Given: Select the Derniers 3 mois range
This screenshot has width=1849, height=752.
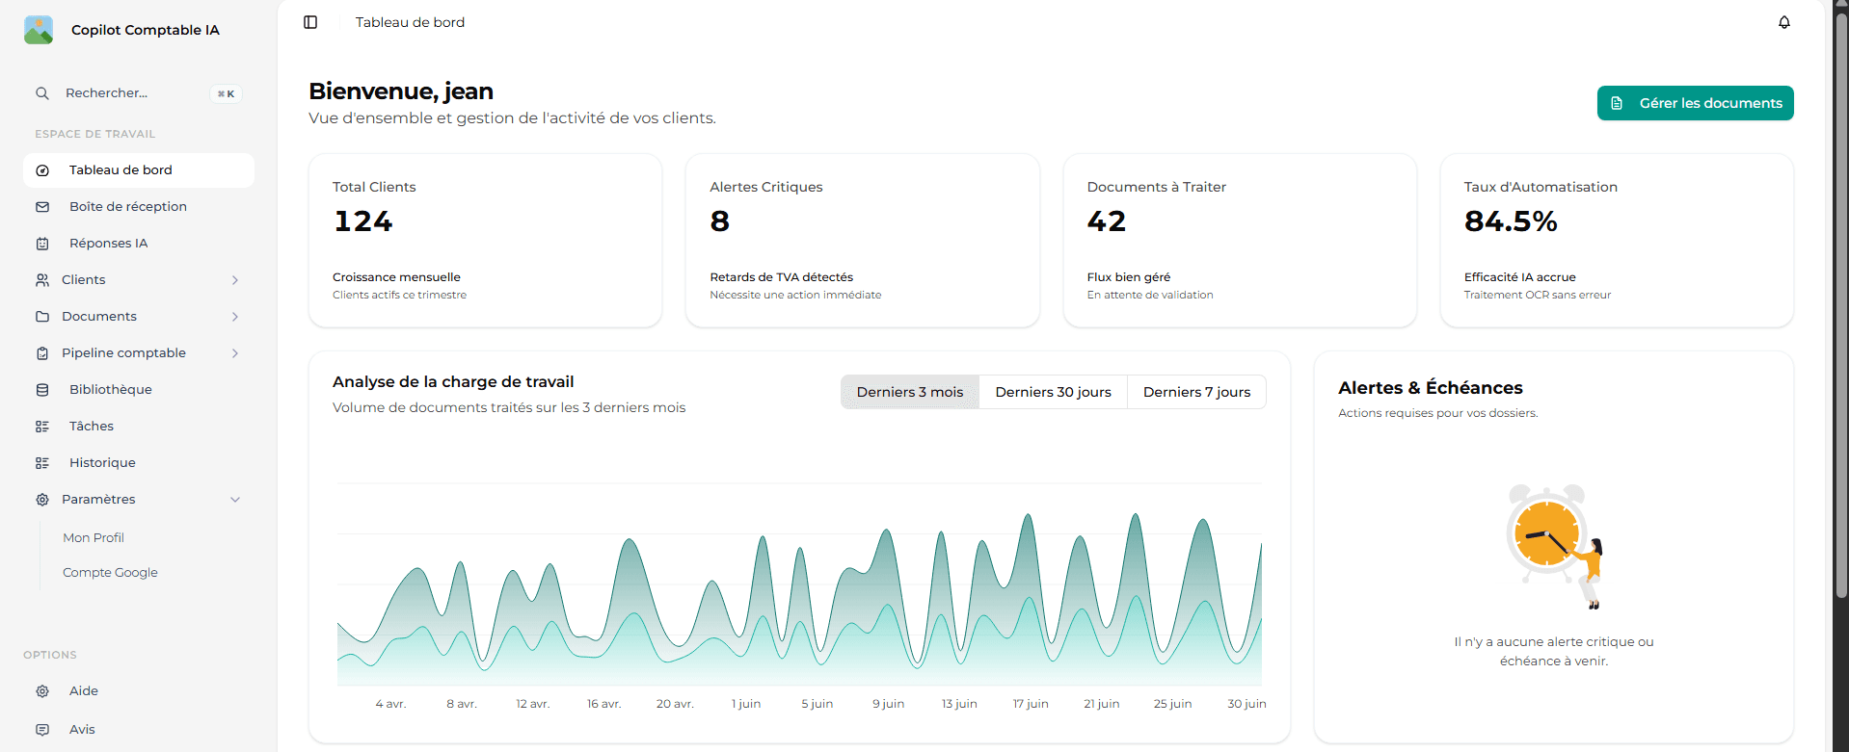Looking at the screenshot, I should click(909, 392).
